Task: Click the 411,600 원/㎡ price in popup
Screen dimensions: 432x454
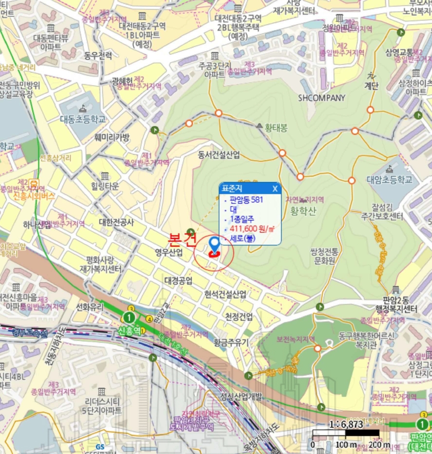Action: [252, 229]
